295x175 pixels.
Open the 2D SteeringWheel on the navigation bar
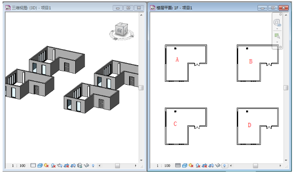[x=277, y=23]
